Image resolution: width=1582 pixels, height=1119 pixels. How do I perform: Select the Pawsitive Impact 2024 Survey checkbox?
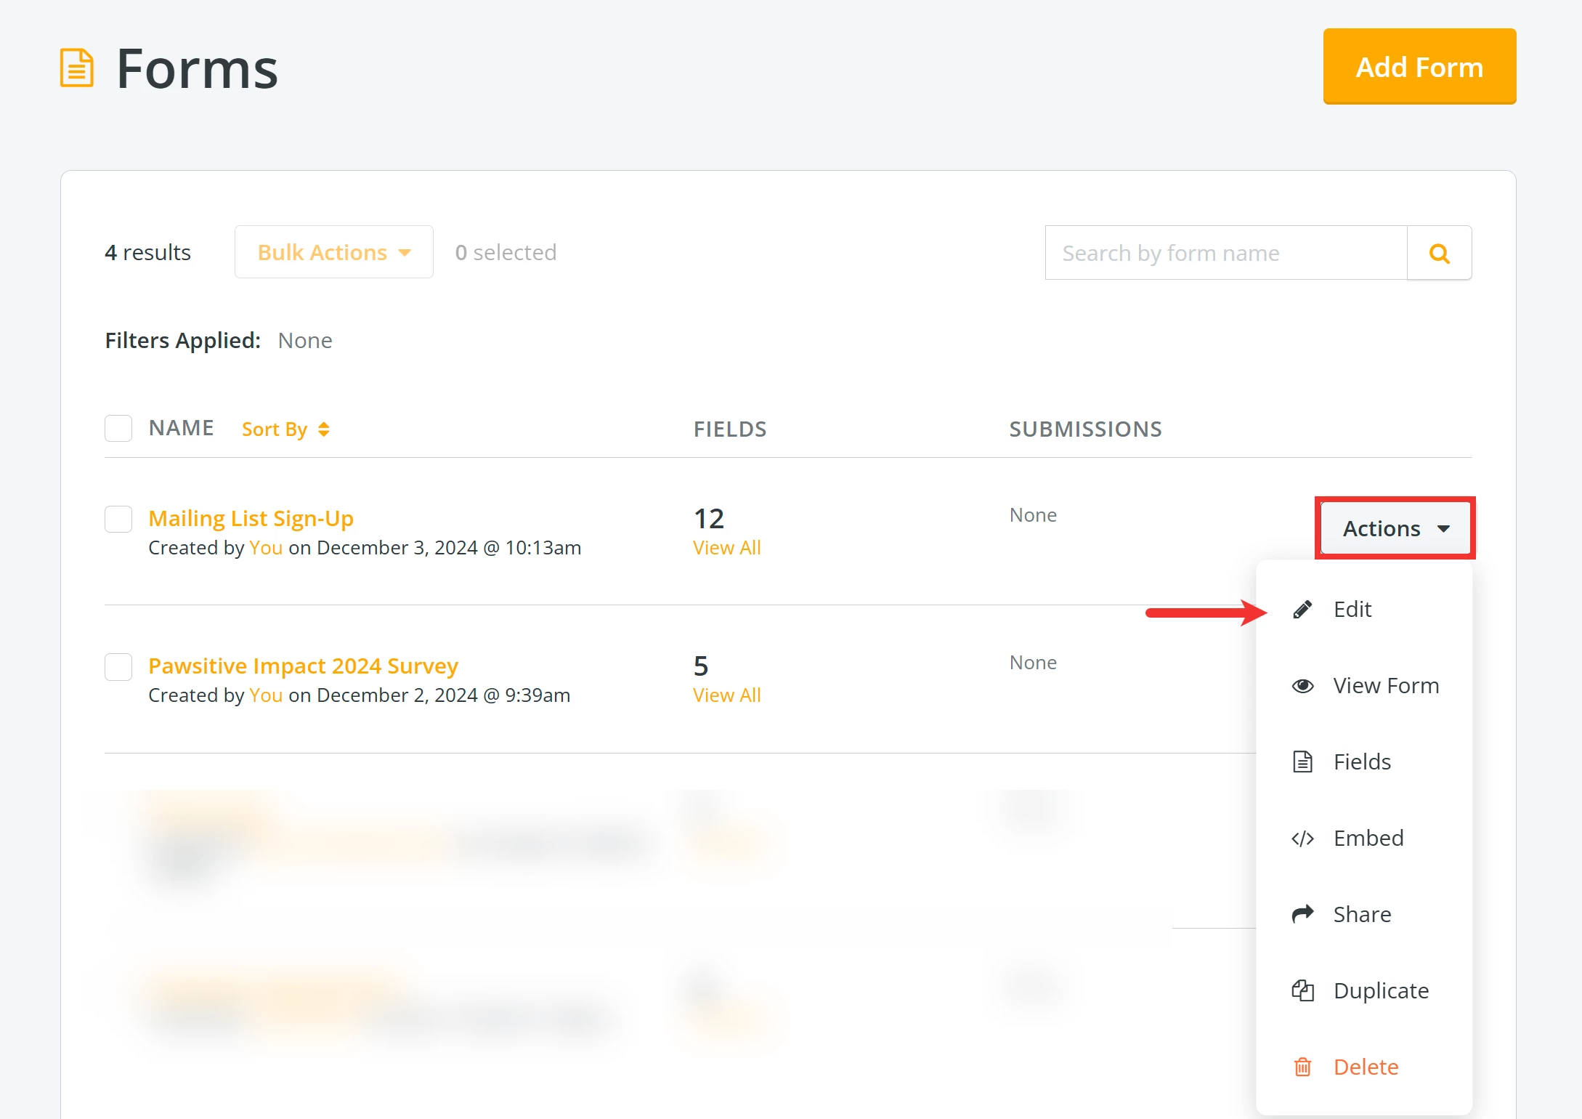tap(118, 666)
